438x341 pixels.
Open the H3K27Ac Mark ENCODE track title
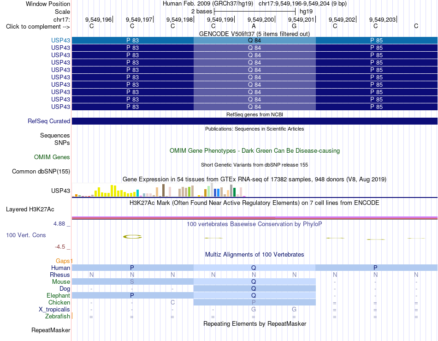coord(255,203)
